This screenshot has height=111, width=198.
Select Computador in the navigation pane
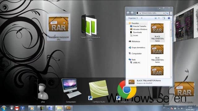136,54
